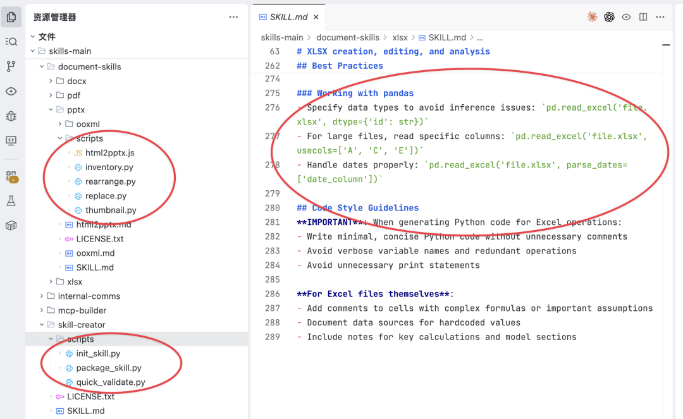
Task: Close the SKILL.md tab
Action: tap(316, 17)
